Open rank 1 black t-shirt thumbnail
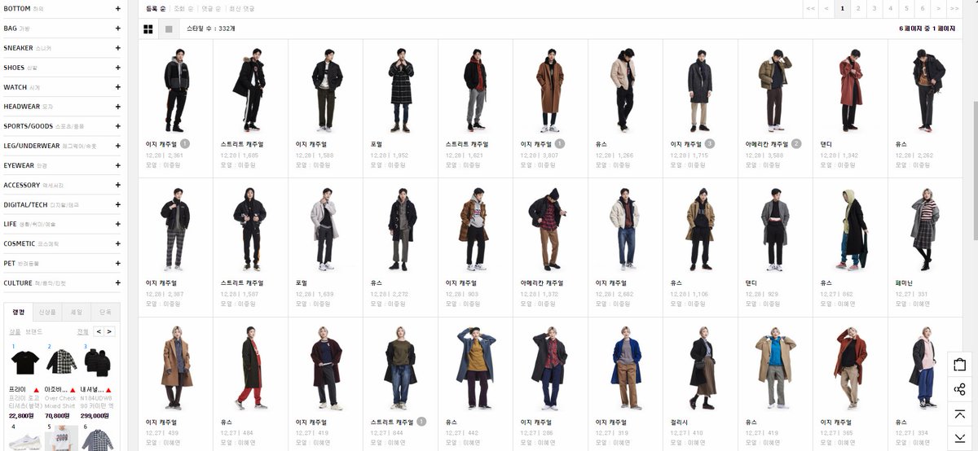This screenshot has width=978, height=451. (25, 361)
